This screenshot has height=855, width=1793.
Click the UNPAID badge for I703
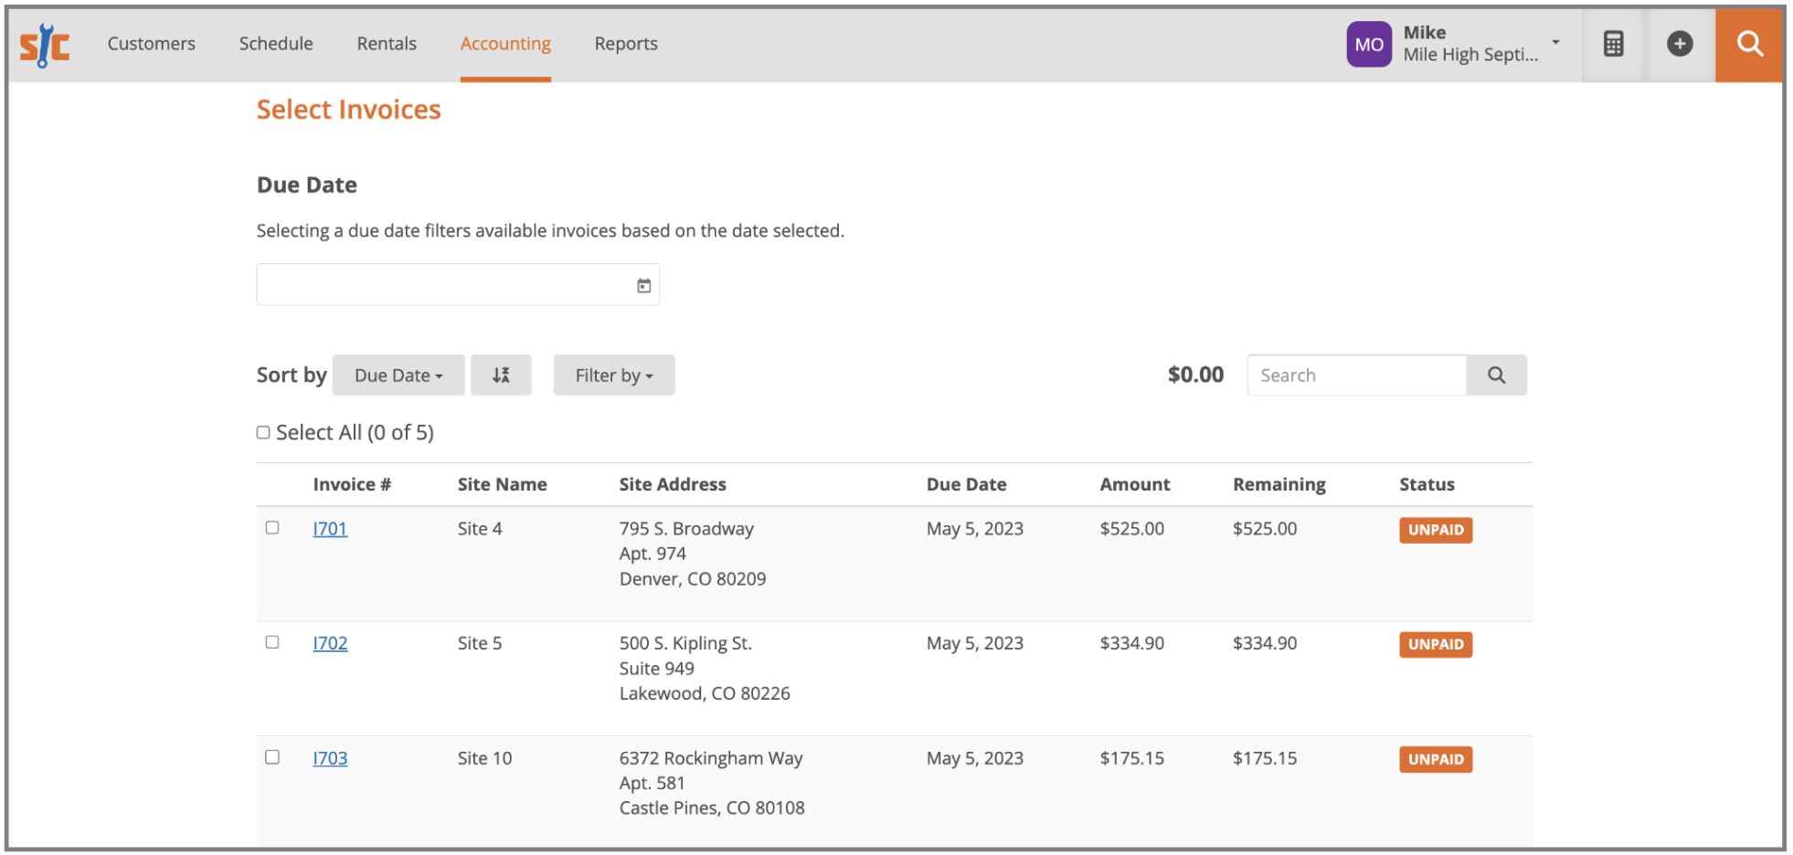(1435, 759)
